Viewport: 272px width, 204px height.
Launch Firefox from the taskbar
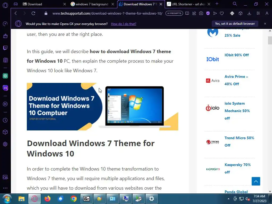(x=48, y=199)
